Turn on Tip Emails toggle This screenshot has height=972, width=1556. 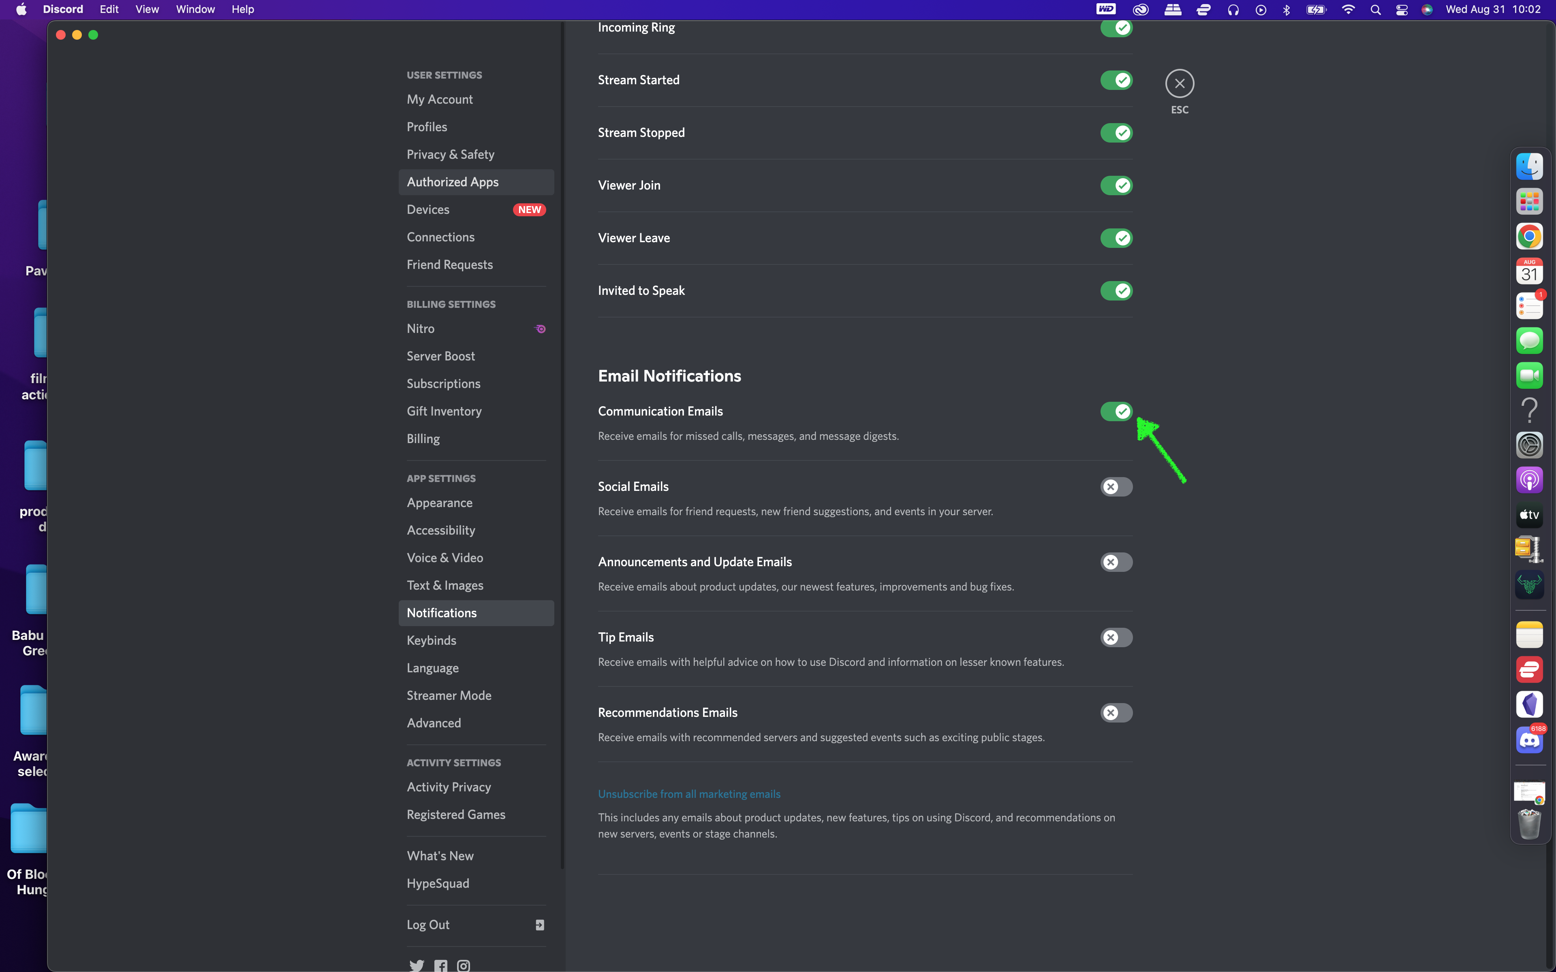point(1116,637)
